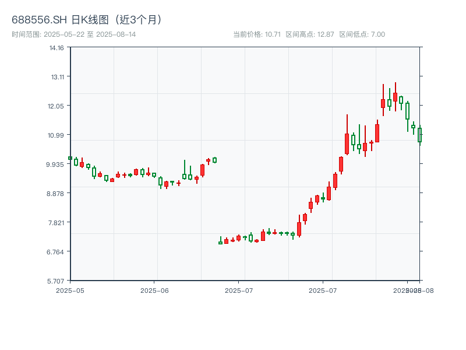This screenshot has height=350, width=466.
Task: Click the 7.821 price axis label
Action: (57, 223)
